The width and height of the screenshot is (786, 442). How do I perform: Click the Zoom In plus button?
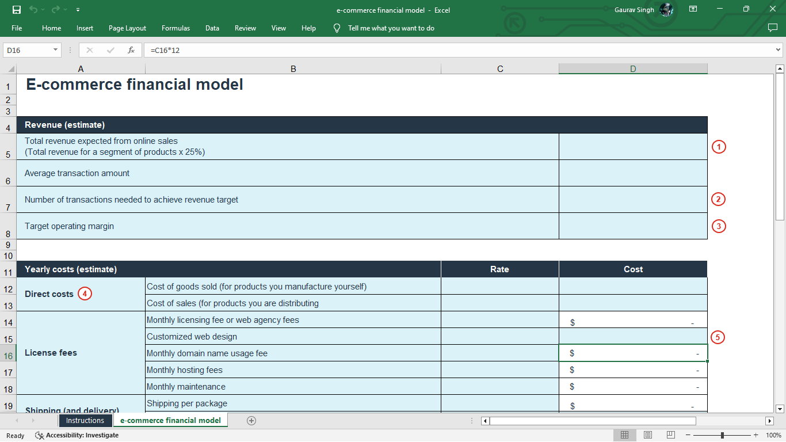(x=756, y=435)
